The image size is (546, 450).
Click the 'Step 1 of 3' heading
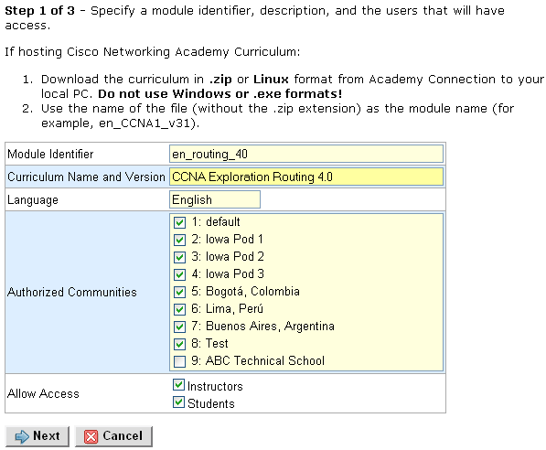pos(39,10)
